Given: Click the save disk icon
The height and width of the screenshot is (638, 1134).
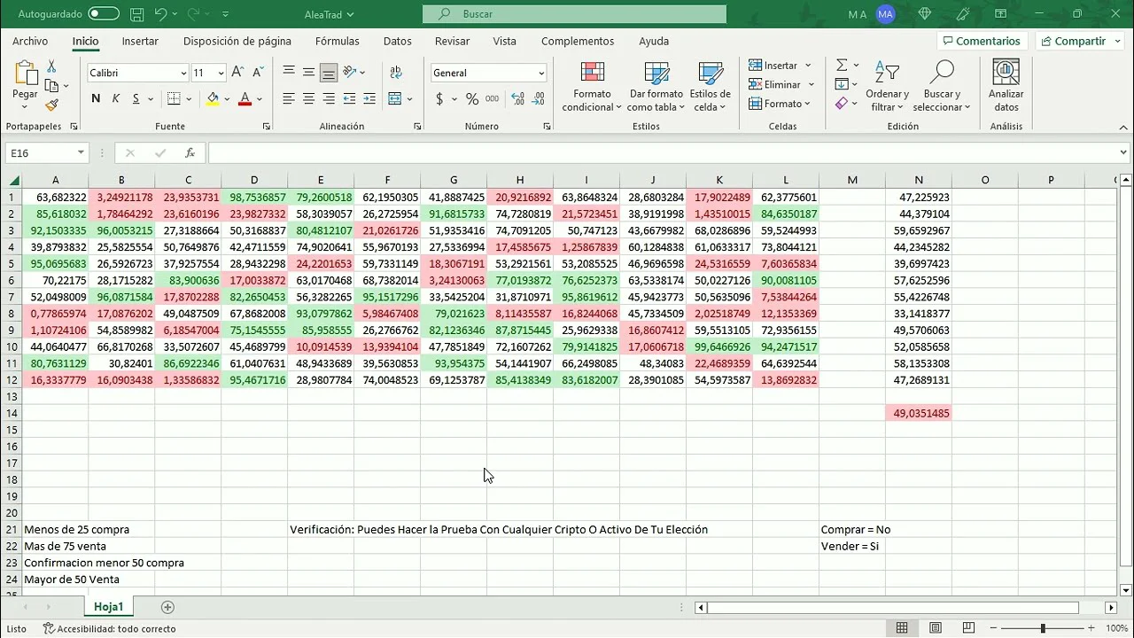Looking at the screenshot, I should [136, 14].
